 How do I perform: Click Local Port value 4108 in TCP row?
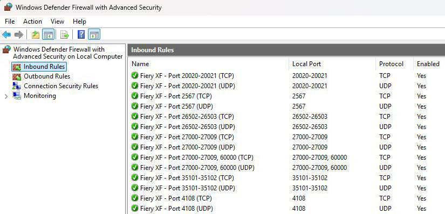click(299, 198)
